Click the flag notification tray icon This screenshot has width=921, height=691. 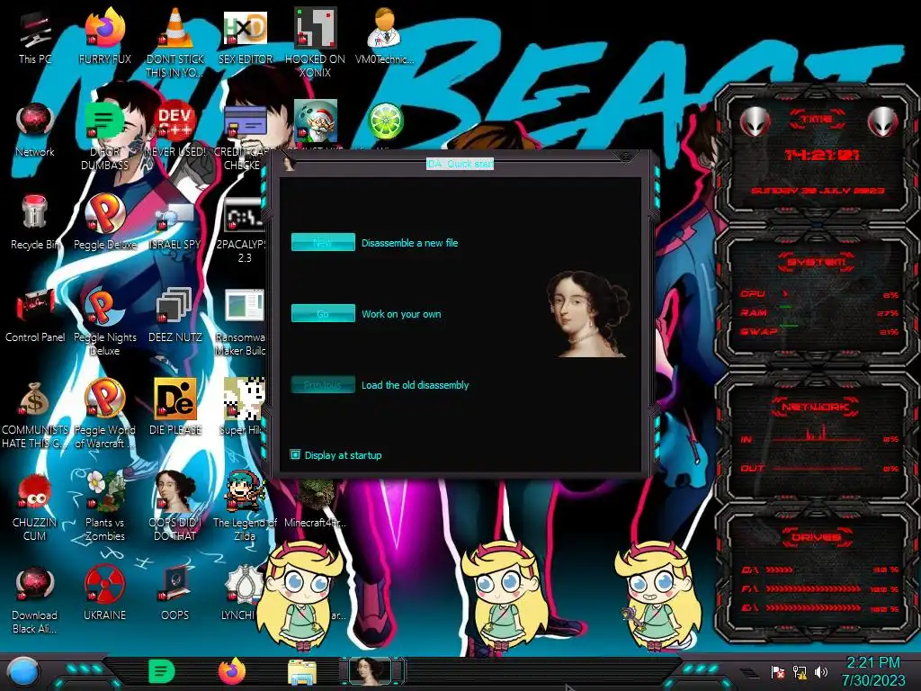point(778,672)
